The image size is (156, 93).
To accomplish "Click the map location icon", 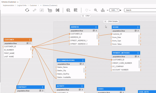I will tap(103, 10).
